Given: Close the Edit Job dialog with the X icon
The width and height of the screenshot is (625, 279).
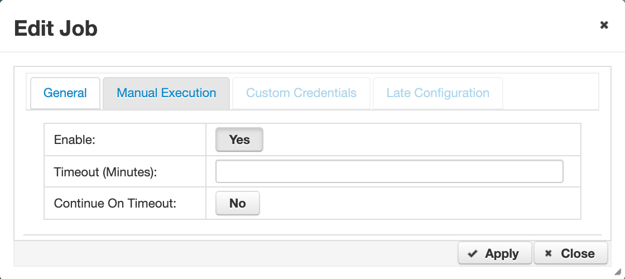Looking at the screenshot, I should [x=604, y=25].
